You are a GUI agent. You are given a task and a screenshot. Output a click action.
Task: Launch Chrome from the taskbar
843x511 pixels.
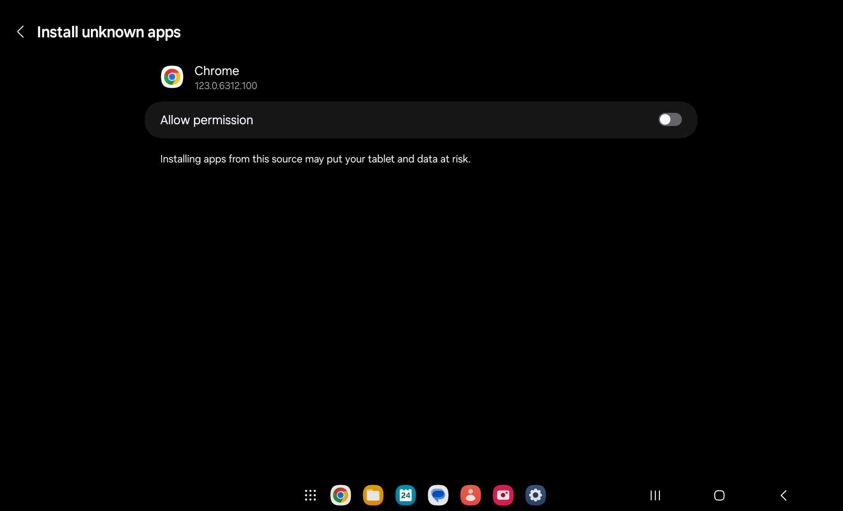(340, 495)
